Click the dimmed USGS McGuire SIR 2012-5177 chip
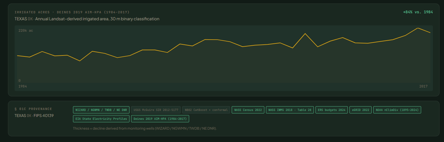The height and width of the screenshot is (142, 444). (156, 110)
